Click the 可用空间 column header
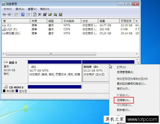Screen dimensions: 160x124 pyautogui.click(x=127, y=21)
